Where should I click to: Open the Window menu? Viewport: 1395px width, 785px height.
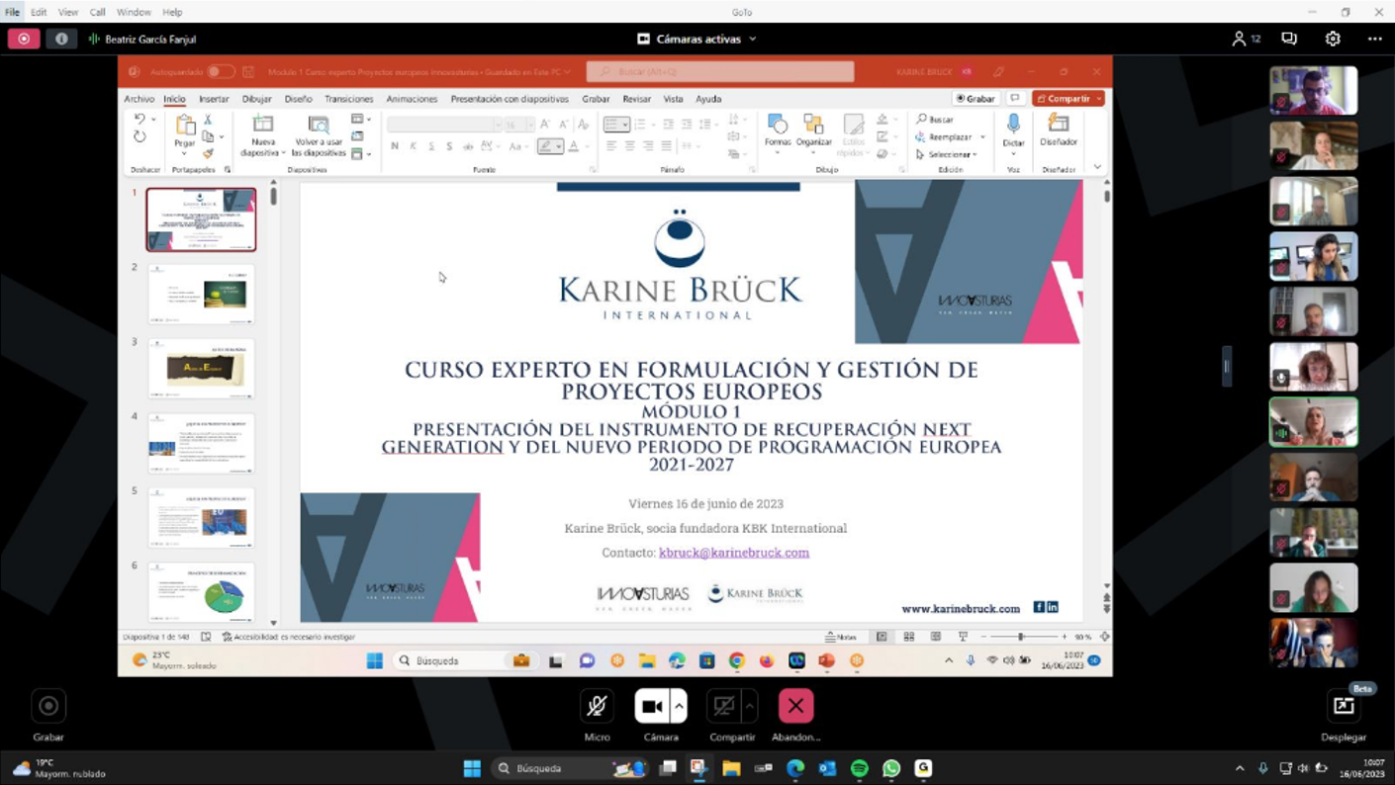134,12
